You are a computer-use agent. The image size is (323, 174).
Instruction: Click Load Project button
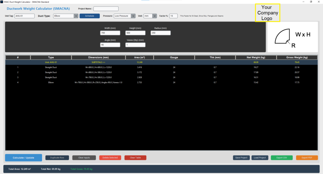[x=260, y=158]
